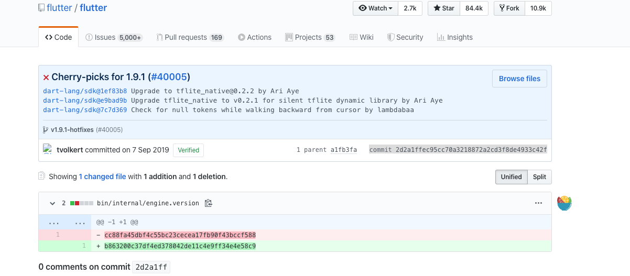Click the file diff icon beside Showing
Viewport: 630px width, 276px height.
[x=42, y=176]
